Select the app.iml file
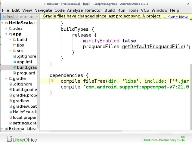The height and width of the screenshot is (144, 192). pos(24,62)
